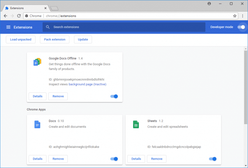Screen dimensions: 248x168
Task: Click the browser back arrow
Action: pyautogui.click(x=5, y=16)
